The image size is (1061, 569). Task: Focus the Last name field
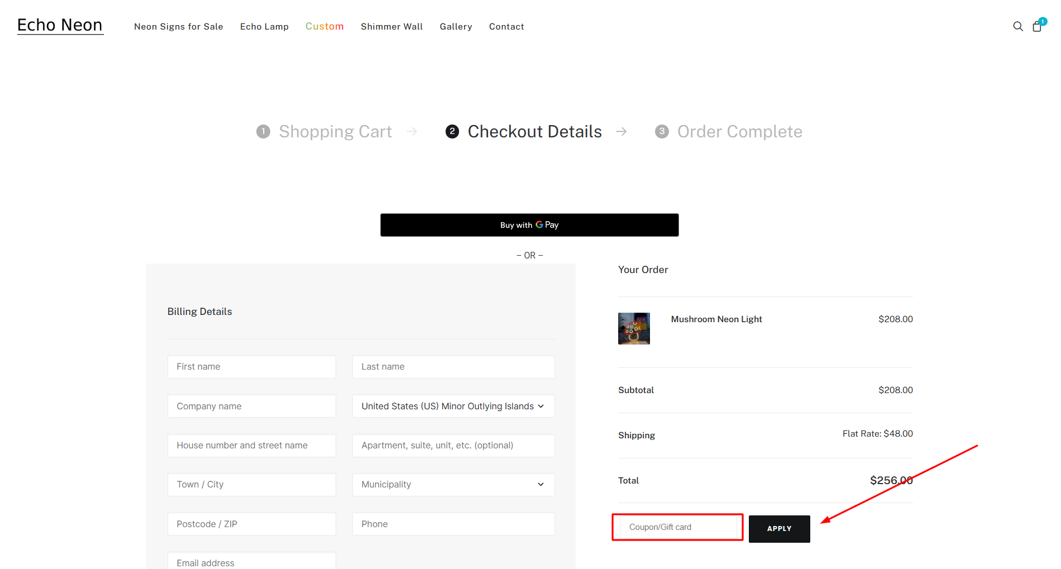tap(453, 367)
